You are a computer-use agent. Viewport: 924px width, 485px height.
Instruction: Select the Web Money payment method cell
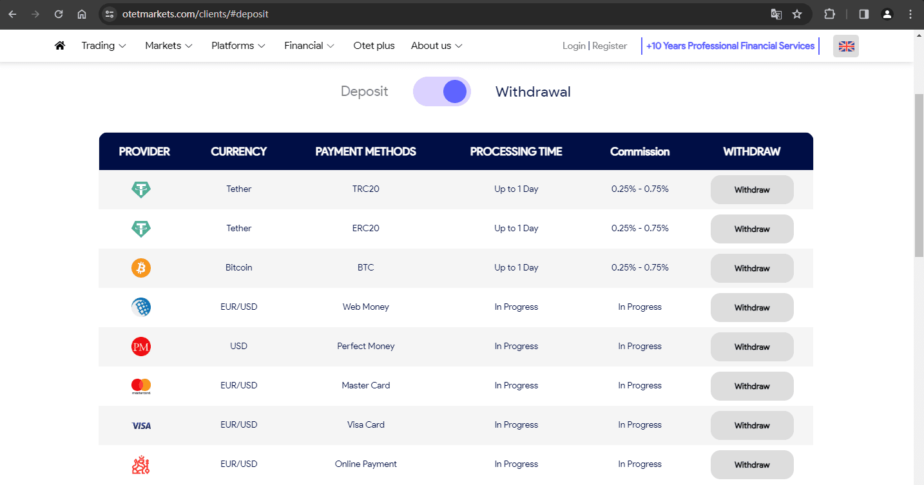pos(365,307)
